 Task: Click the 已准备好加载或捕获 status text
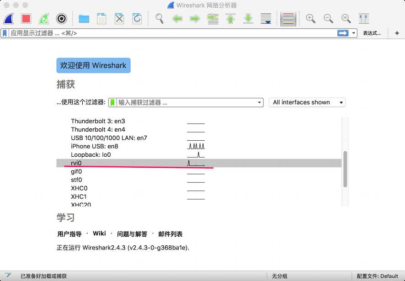pyautogui.click(x=43, y=276)
